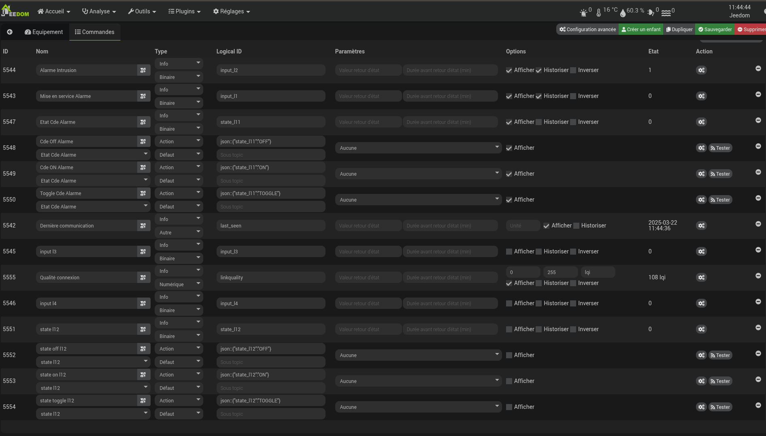766x436 pixels.
Task: Edit the Logical ID field input_l2
Action: point(271,70)
